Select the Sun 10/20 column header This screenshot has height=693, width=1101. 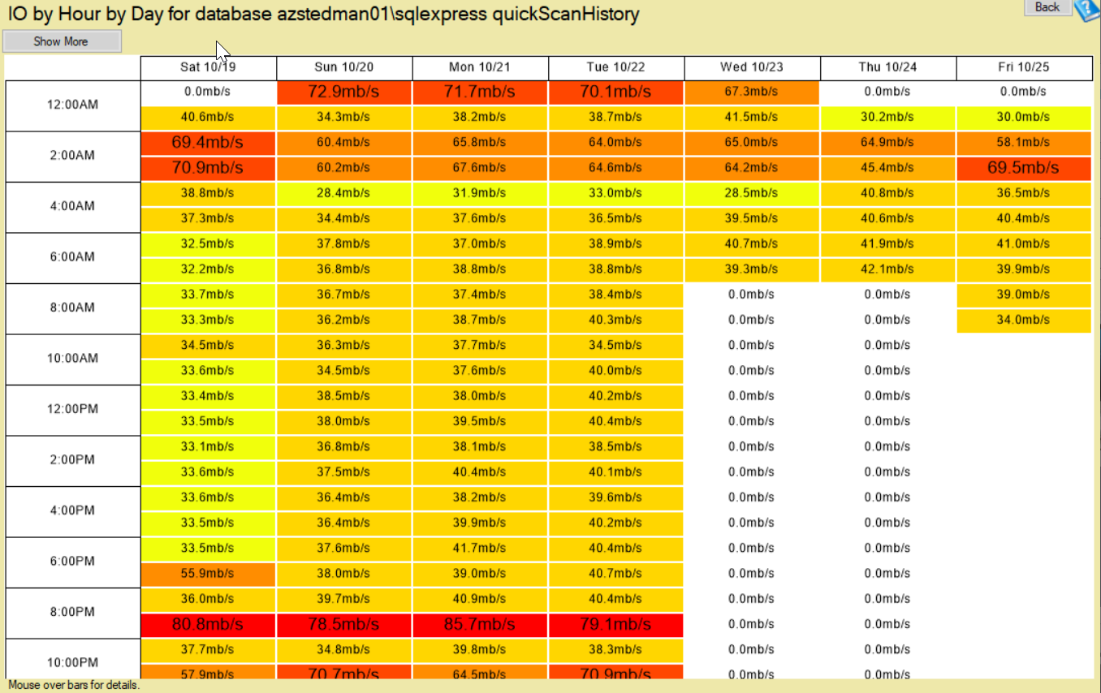(x=345, y=67)
